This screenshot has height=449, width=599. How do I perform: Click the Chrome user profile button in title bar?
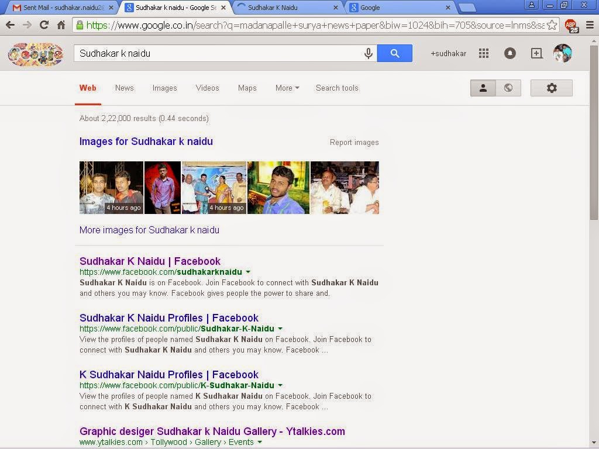[x=531, y=5]
